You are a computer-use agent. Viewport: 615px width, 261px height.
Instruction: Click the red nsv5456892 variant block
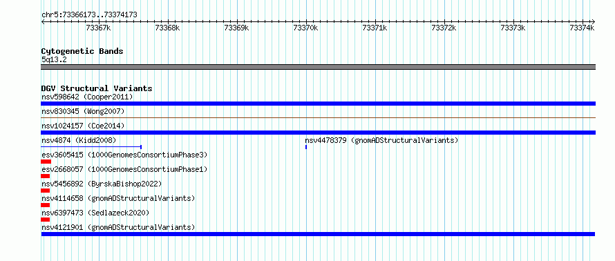coord(46,191)
